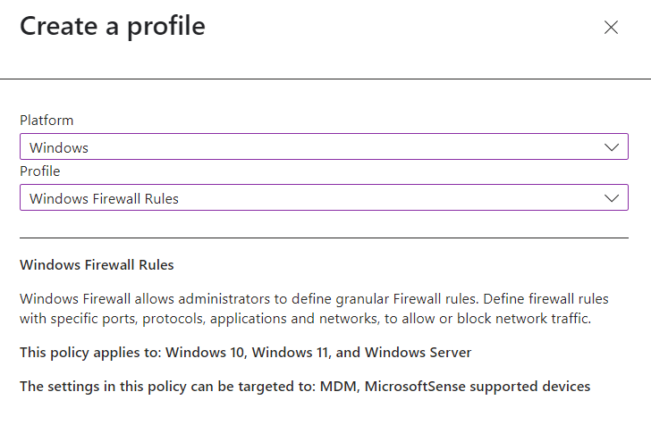
Task: Select the bold Windows Firewall Rules heading
Action: coord(97,265)
